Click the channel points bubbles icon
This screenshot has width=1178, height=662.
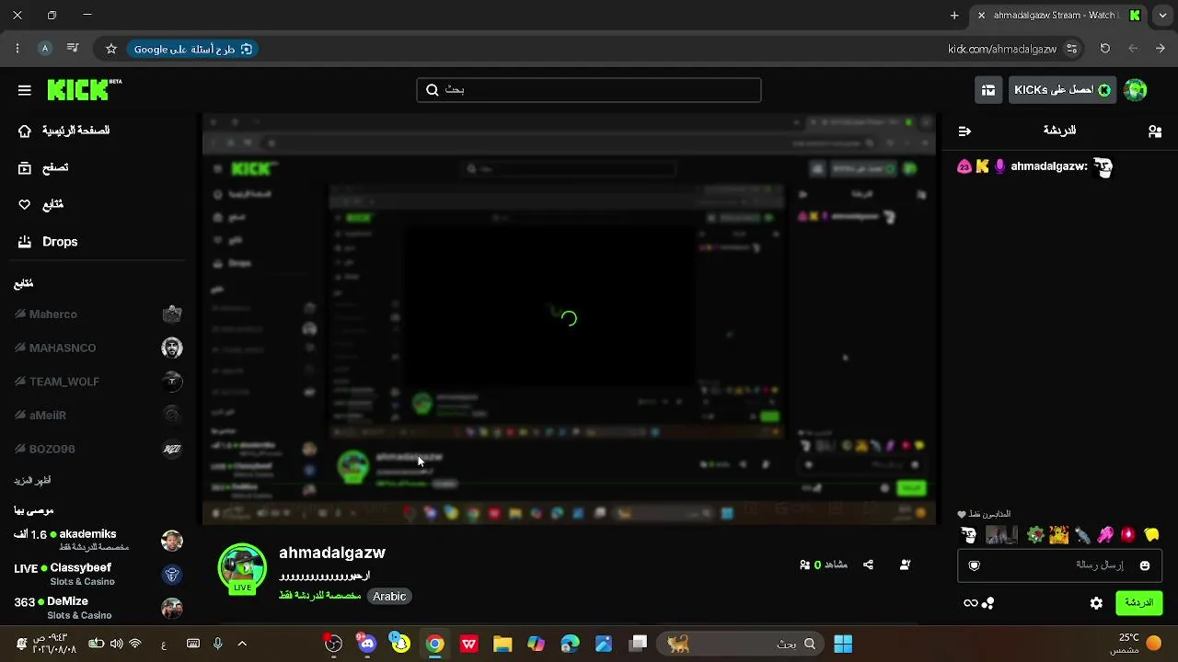click(x=988, y=603)
